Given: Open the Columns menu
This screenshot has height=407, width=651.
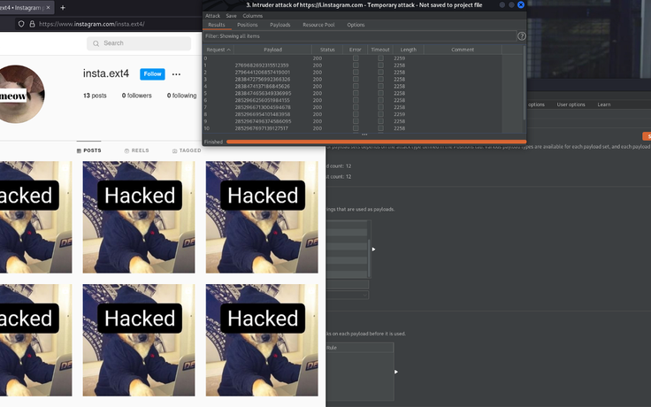Looking at the screenshot, I should click(x=252, y=16).
